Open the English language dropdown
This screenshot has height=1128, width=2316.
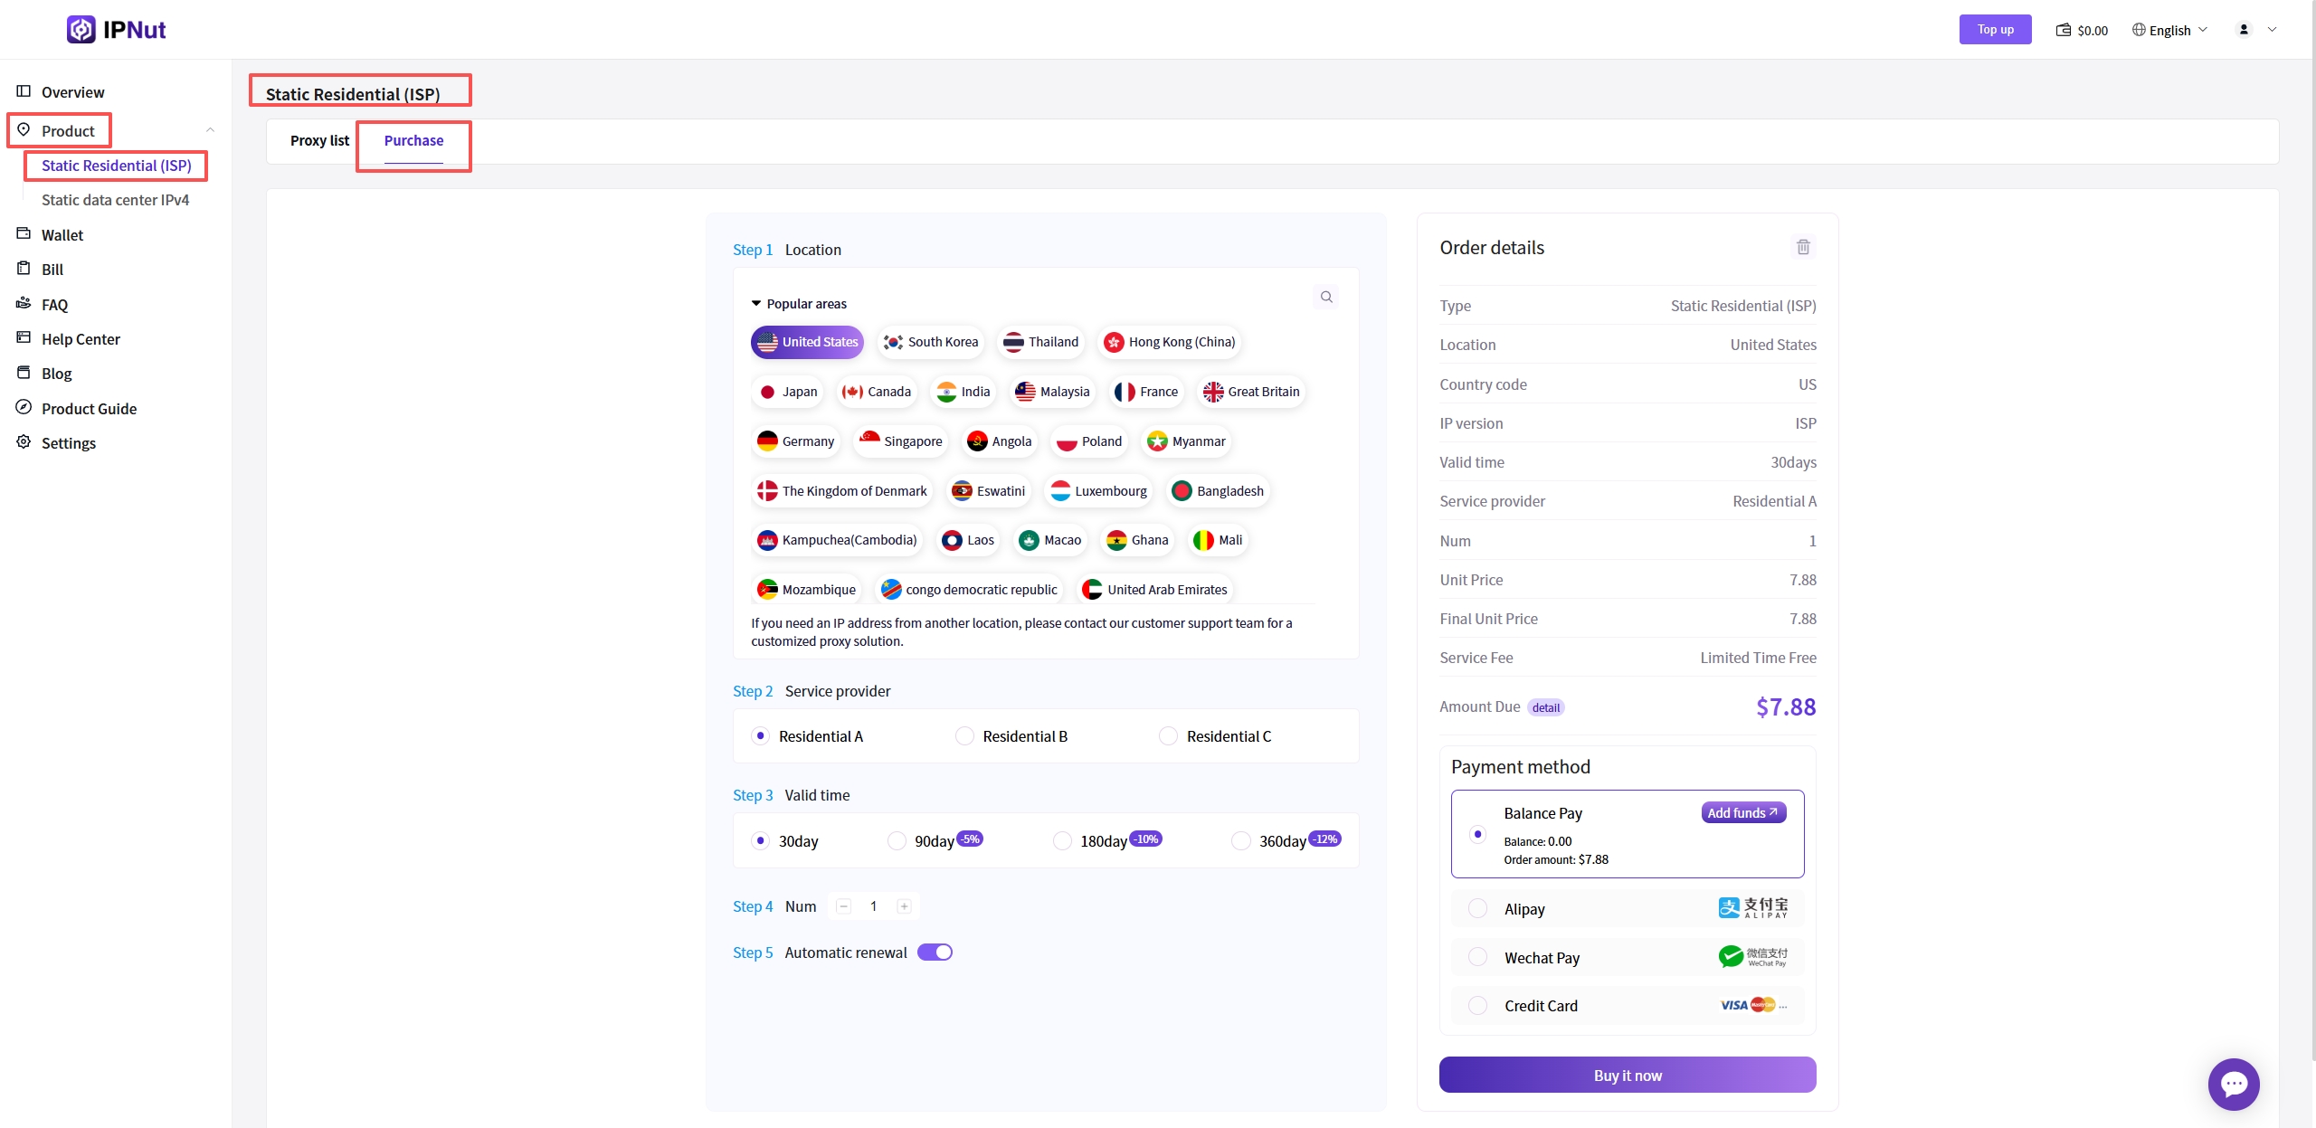point(2169,30)
